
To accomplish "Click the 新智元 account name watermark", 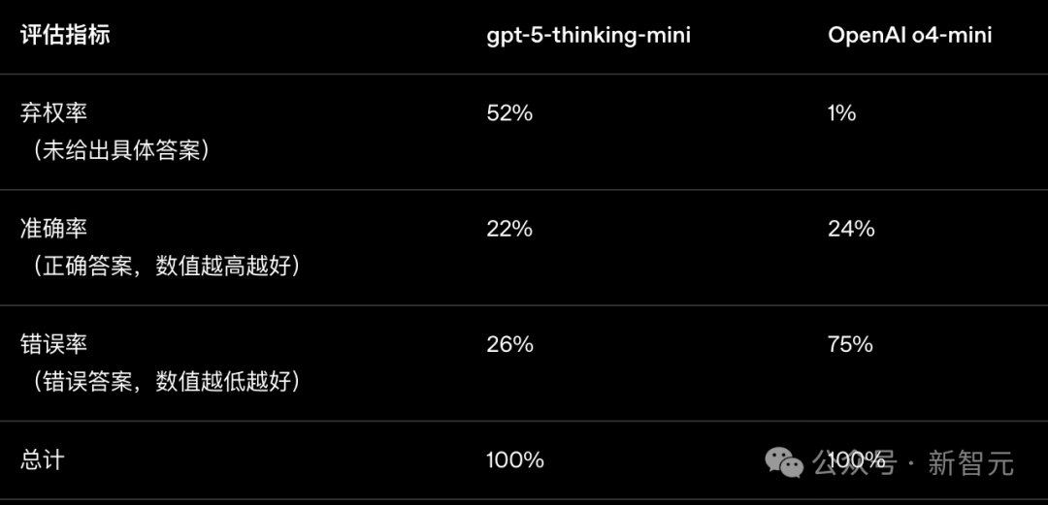I will [x=971, y=463].
